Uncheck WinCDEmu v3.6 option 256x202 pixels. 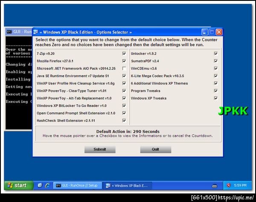(215, 68)
